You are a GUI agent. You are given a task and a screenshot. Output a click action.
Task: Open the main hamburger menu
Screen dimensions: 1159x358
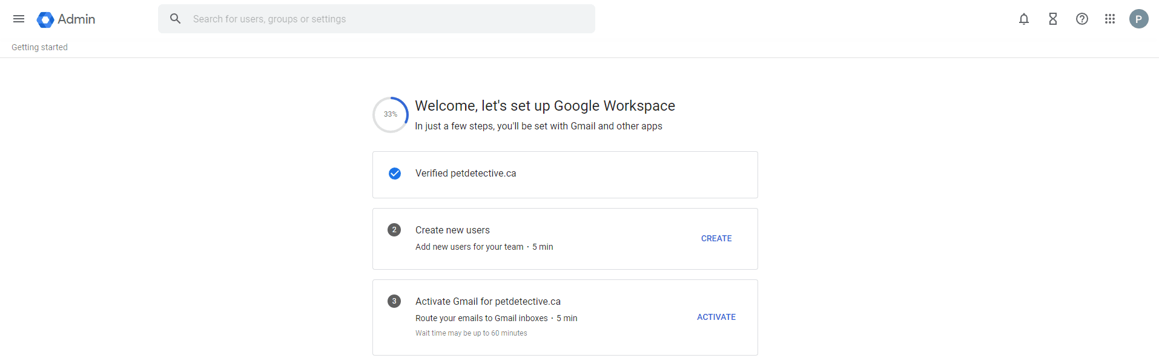19,19
